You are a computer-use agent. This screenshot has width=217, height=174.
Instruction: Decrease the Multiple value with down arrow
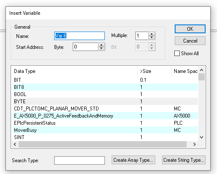pyautogui.click(x=151, y=37)
